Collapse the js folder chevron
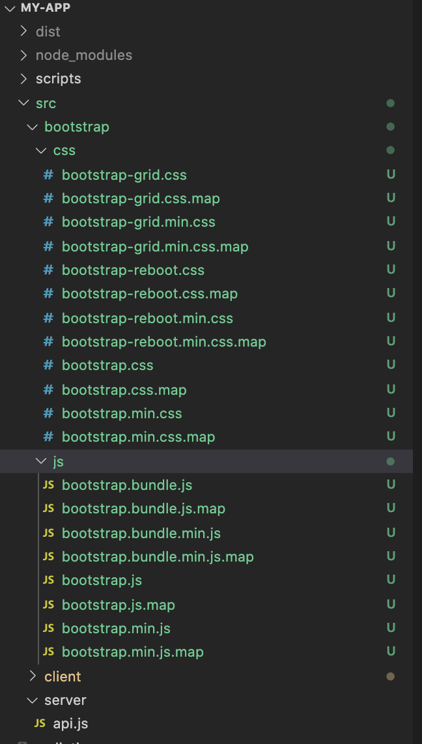Viewport: 422px width, 744px height. tap(41, 461)
